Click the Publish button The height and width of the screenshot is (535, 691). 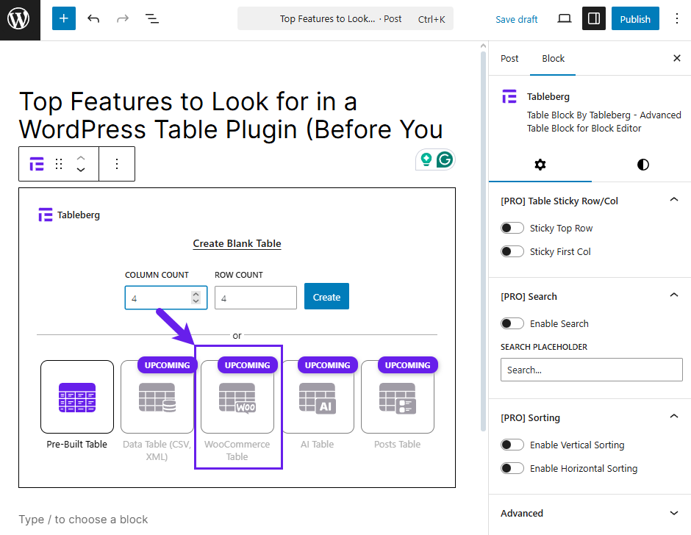point(635,19)
